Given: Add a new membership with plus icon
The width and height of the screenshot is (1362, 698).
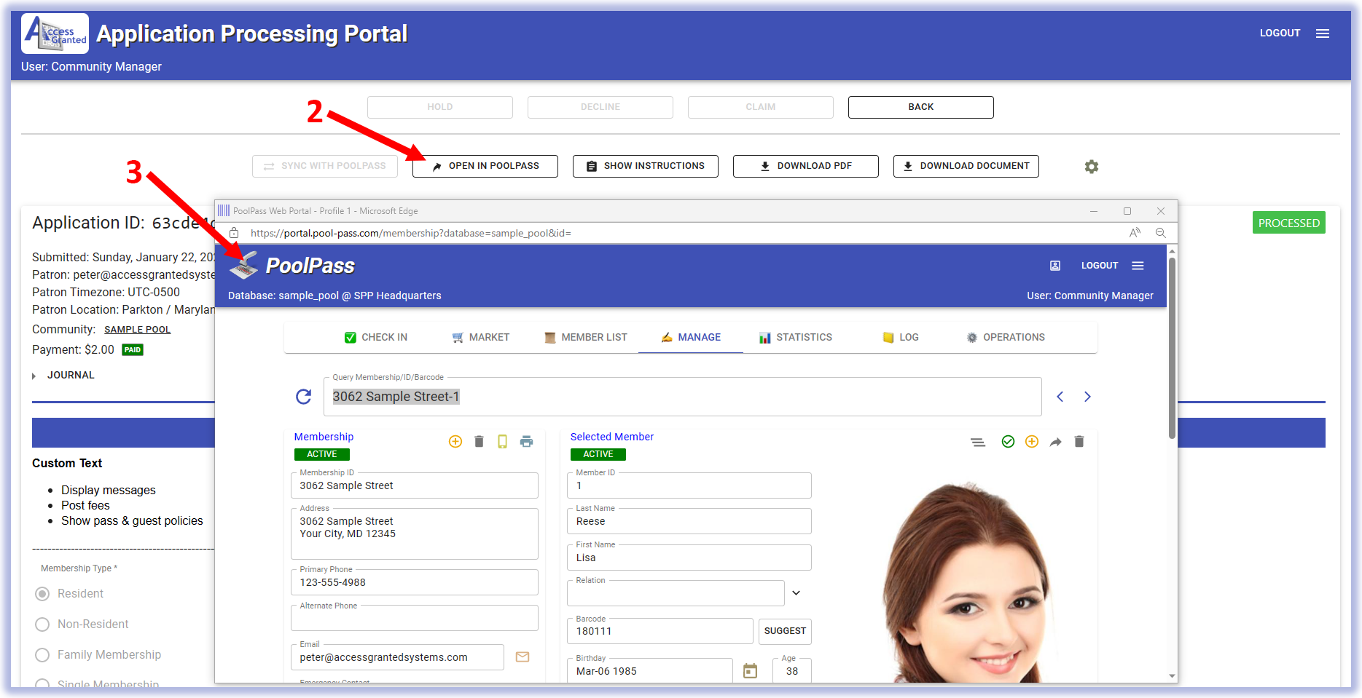Looking at the screenshot, I should point(455,442).
